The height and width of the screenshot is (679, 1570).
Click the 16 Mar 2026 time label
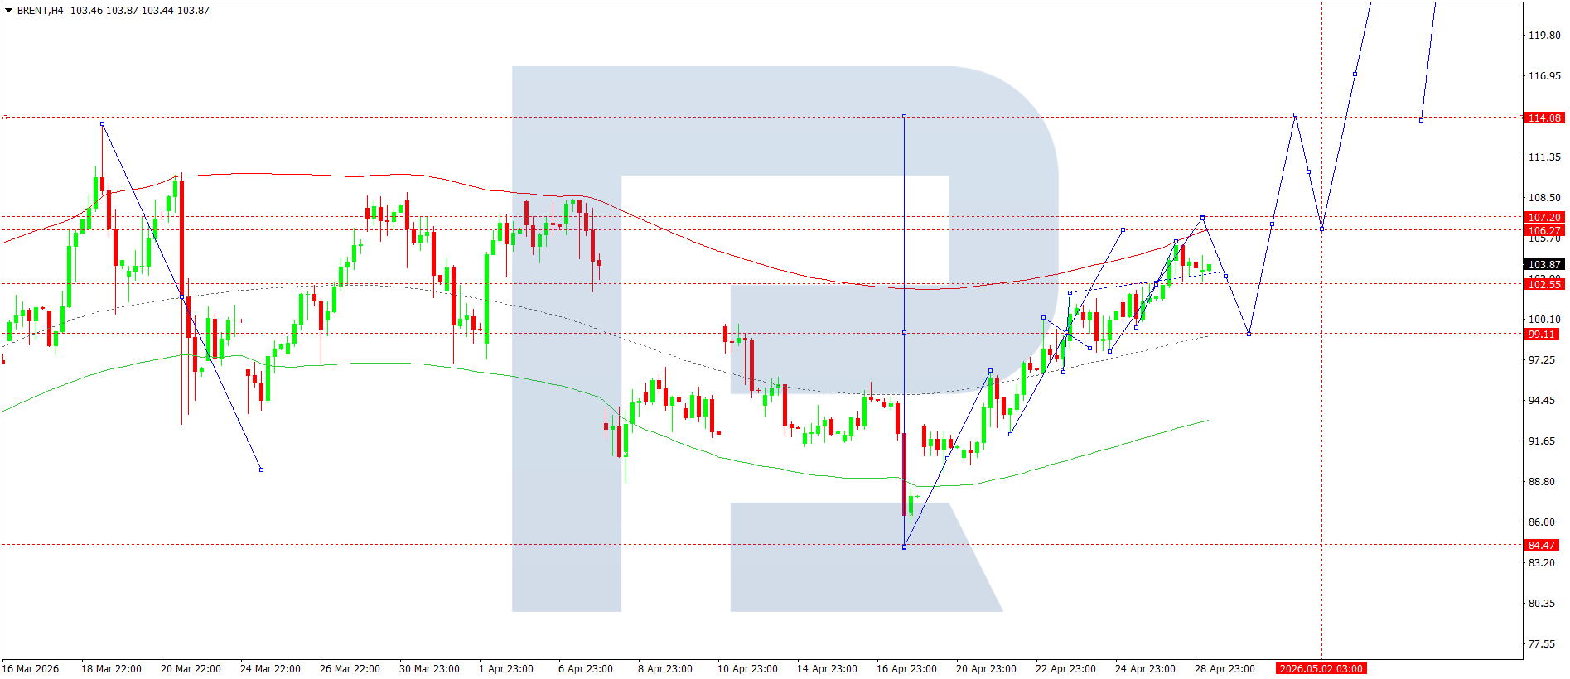tap(31, 669)
